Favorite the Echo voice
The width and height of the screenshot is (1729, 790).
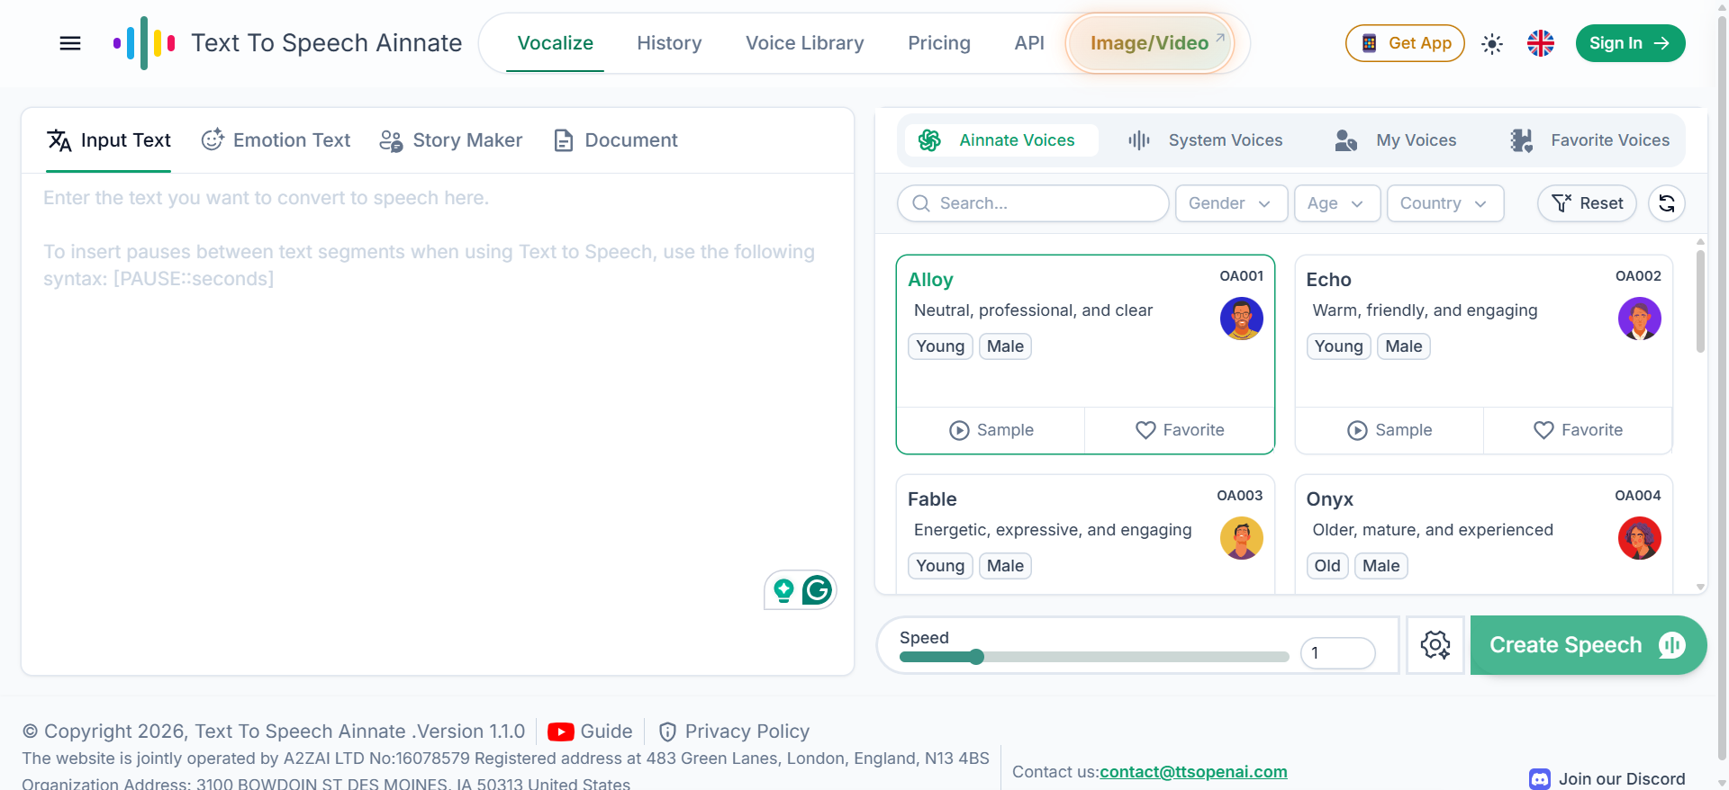coord(1578,430)
